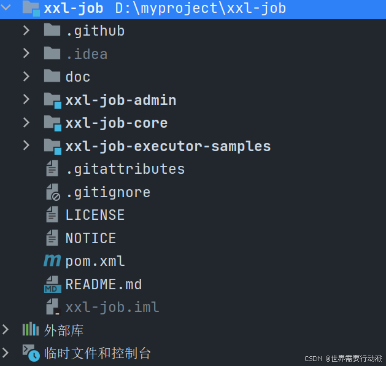Expand the xxl-job-executor-samples module
386x366 pixels.
click(x=26, y=146)
